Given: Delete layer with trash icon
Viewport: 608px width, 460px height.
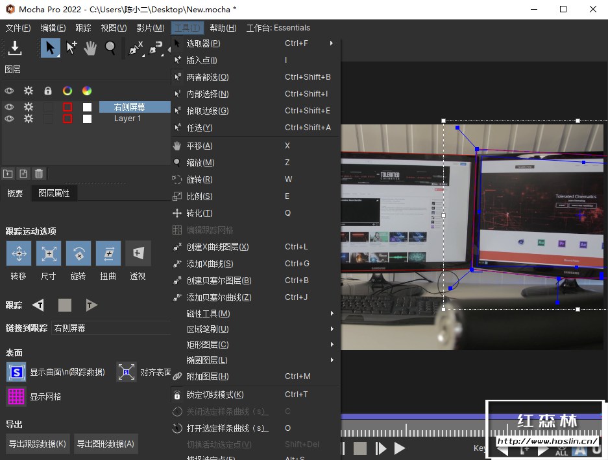Looking at the screenshot, I should pos(39,174).
